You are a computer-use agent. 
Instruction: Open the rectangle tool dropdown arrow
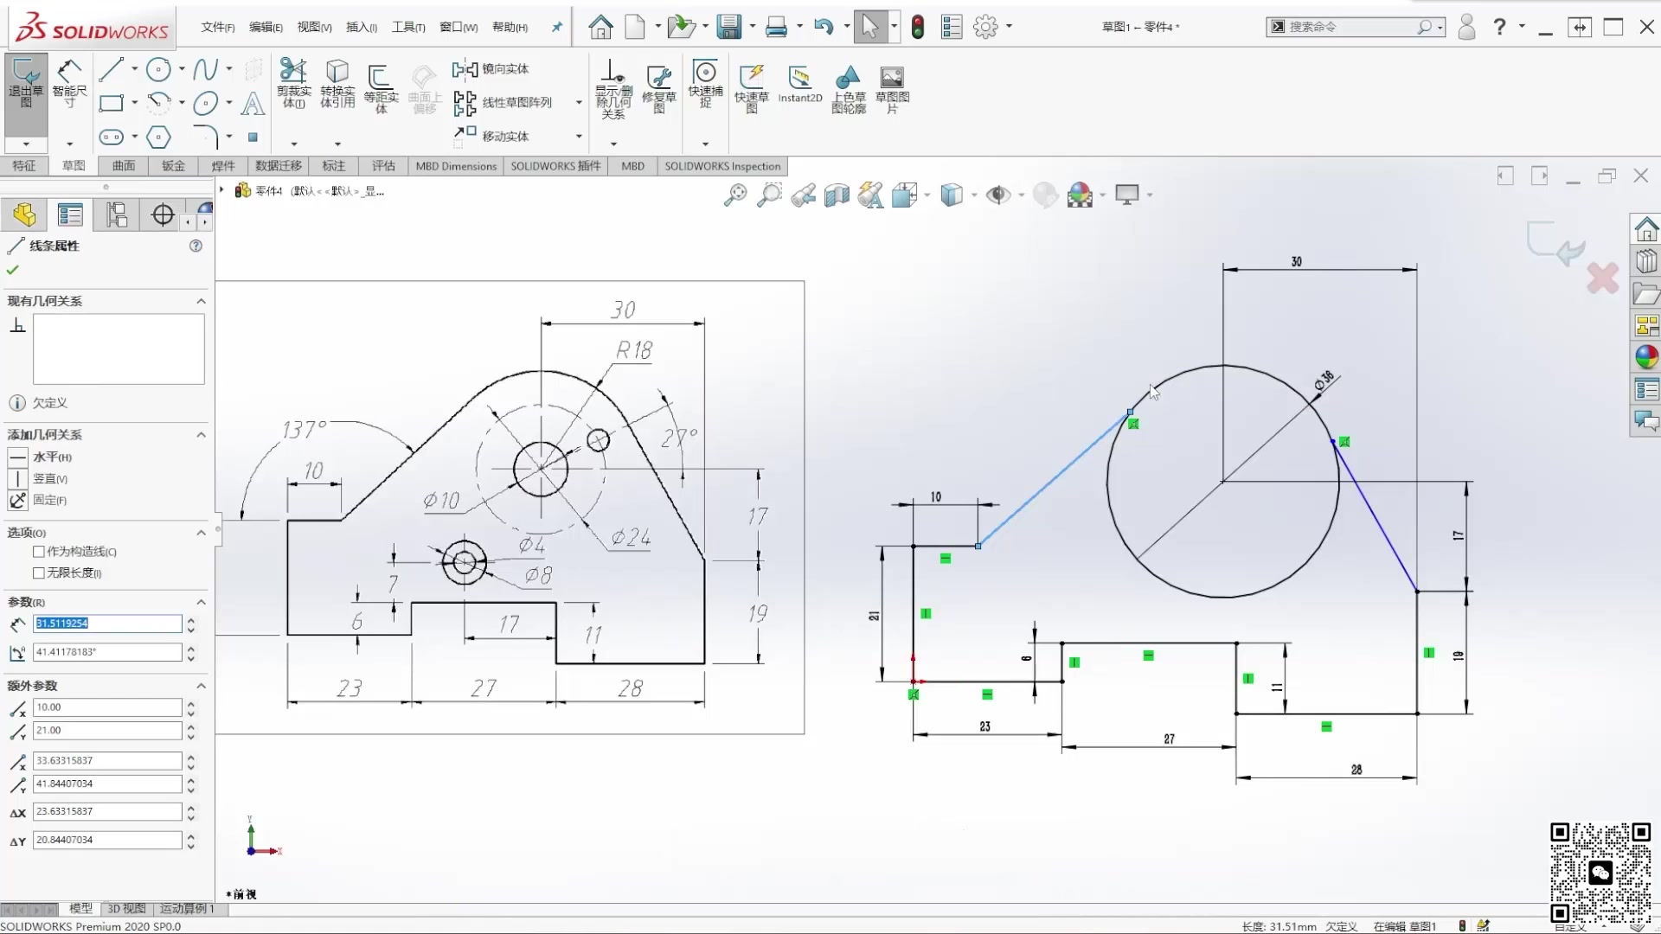132,103
